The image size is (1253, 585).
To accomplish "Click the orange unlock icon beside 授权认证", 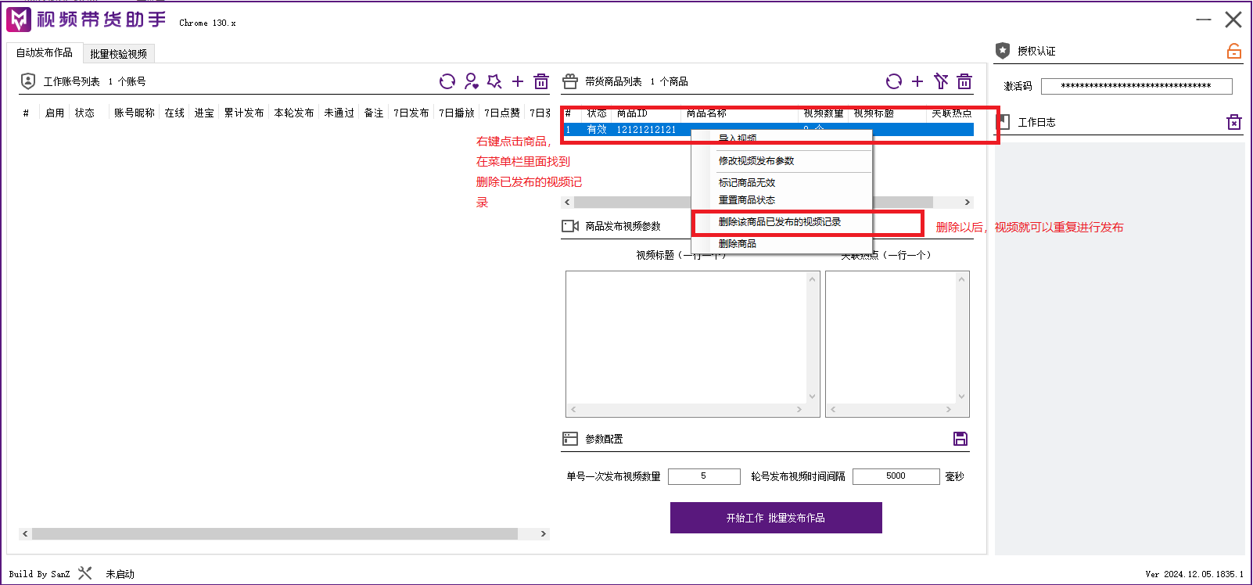I will (x=1233, y=51).
